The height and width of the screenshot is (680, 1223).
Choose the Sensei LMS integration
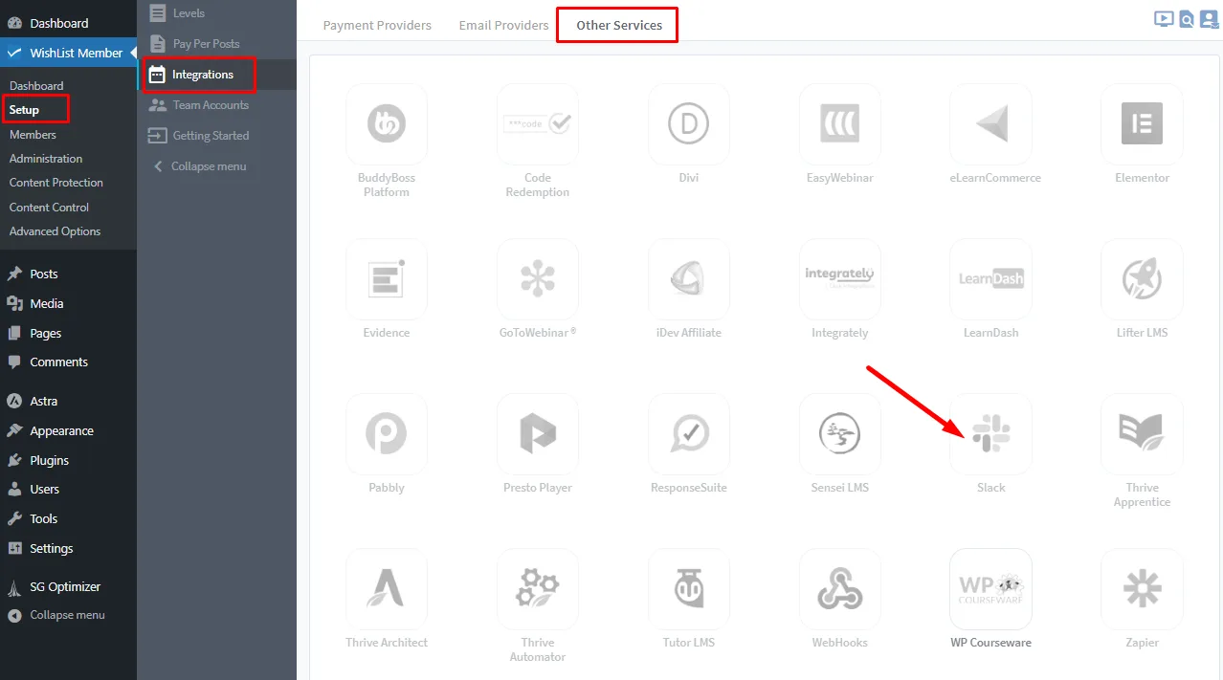840,434
